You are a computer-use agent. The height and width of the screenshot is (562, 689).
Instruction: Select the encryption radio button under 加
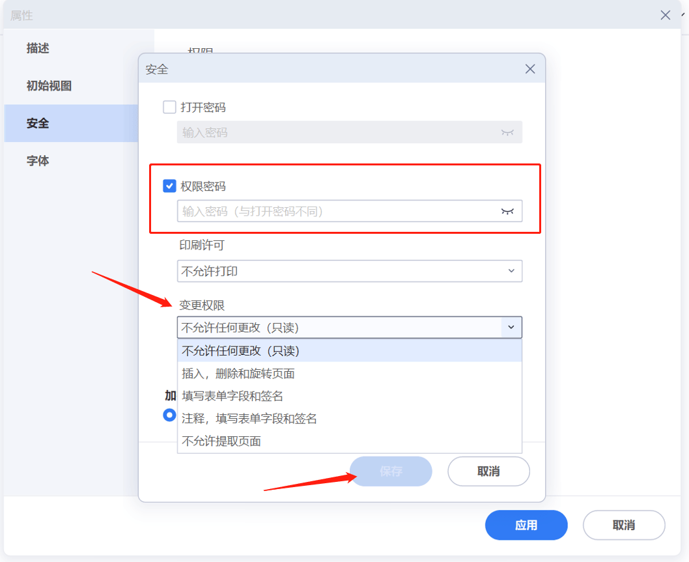coord(169,415)
